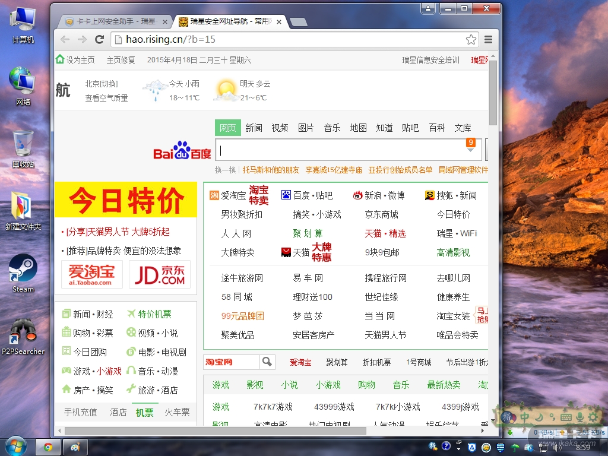This screenshot has width=608, height=456.
Task: Bookmark this page with the star icon
Action: tap(471, 39)
